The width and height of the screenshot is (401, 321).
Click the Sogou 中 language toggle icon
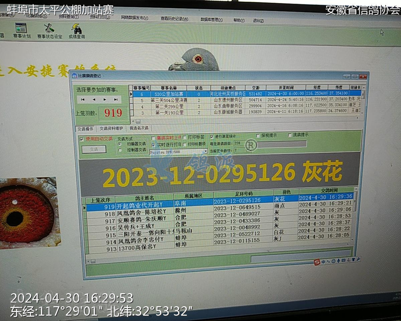pyautogui.click(x=323, y=261)
